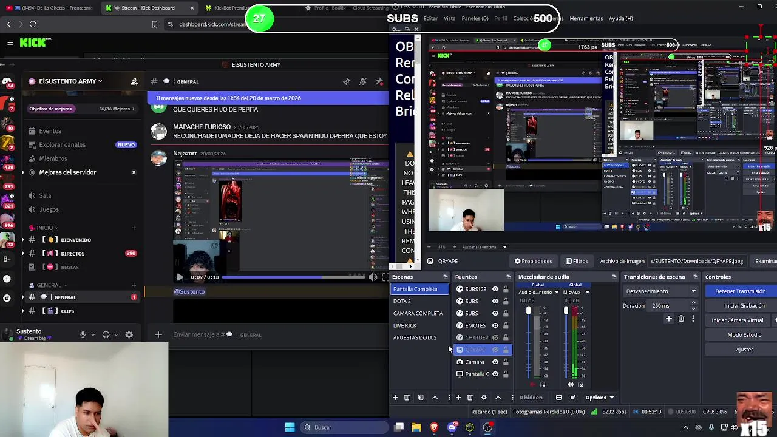Open advanced audio properties gears icon
This screenshot has width=777, height=437.
pos(572,398)
